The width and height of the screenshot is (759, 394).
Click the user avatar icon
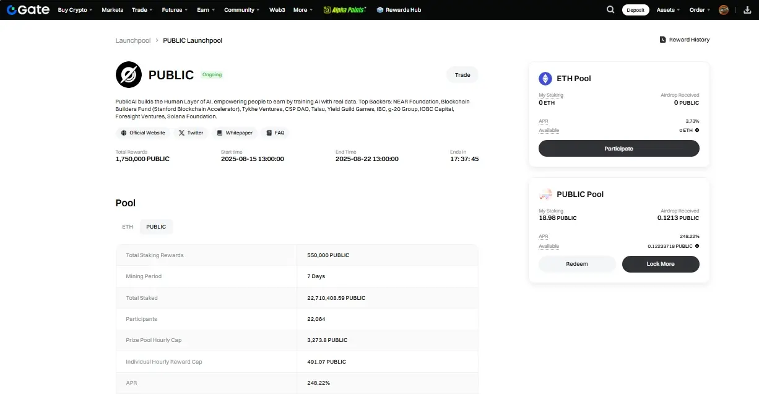(724, 10)
